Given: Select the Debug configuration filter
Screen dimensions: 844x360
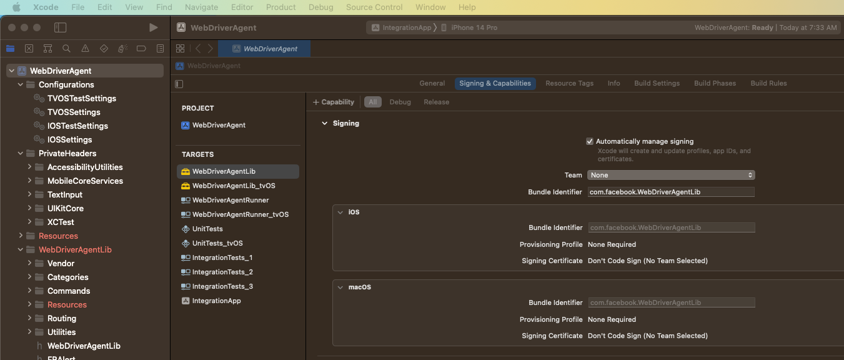Looking at the screenshot, I should (400, 102).
